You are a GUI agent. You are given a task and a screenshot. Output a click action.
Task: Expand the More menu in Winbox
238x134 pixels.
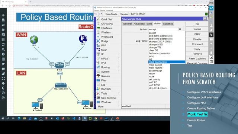109,106
